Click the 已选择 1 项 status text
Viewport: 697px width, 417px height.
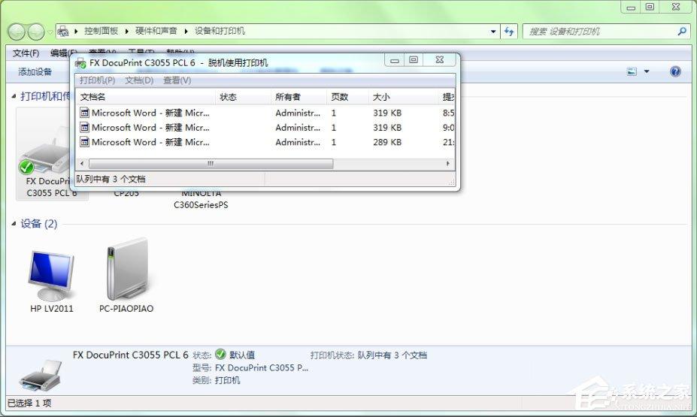pos(29,403)
